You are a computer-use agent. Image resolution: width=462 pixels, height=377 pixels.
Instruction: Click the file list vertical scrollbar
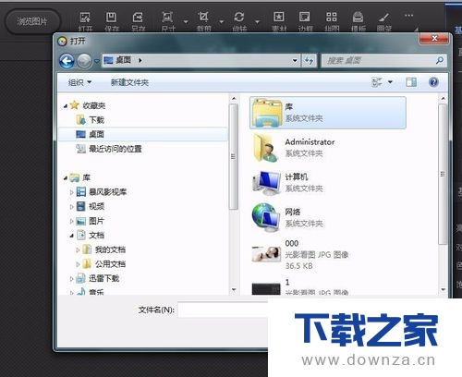pyautogui.click(x=443, y=174)
